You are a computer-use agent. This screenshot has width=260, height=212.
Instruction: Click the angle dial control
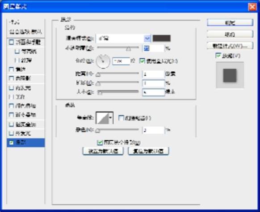[x=103, y=61]
